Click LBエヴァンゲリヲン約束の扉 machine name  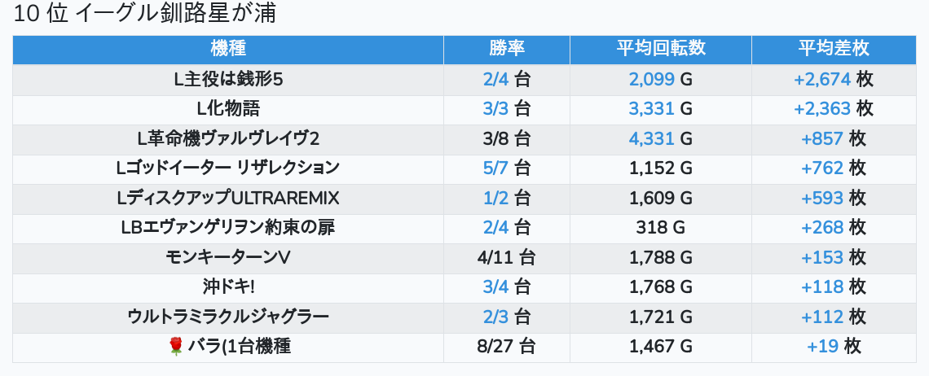[x=228, y=228]
